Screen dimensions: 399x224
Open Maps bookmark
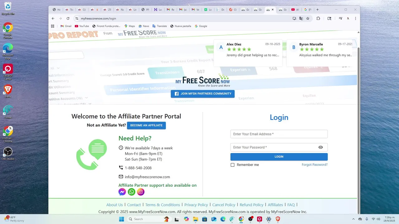[130, 26]
